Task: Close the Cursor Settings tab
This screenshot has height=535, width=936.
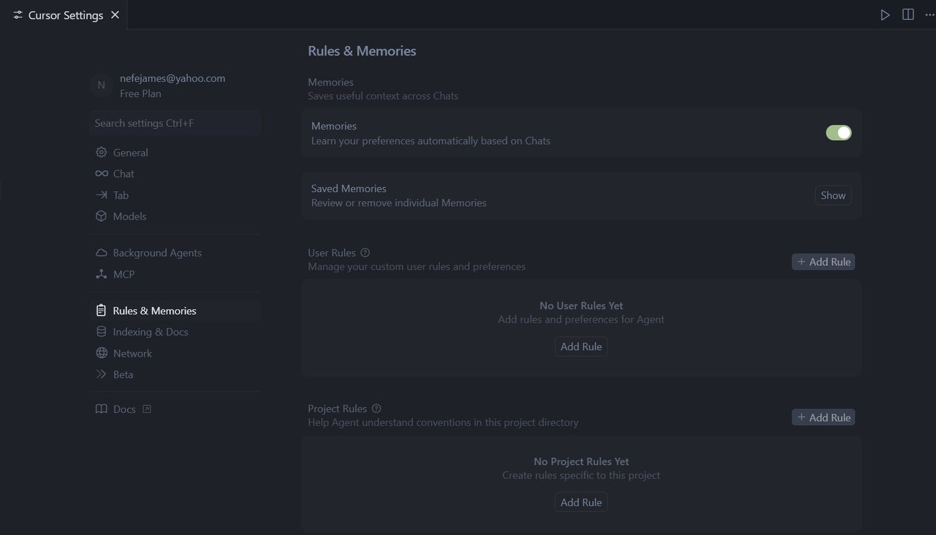Action: coord(115,15)
